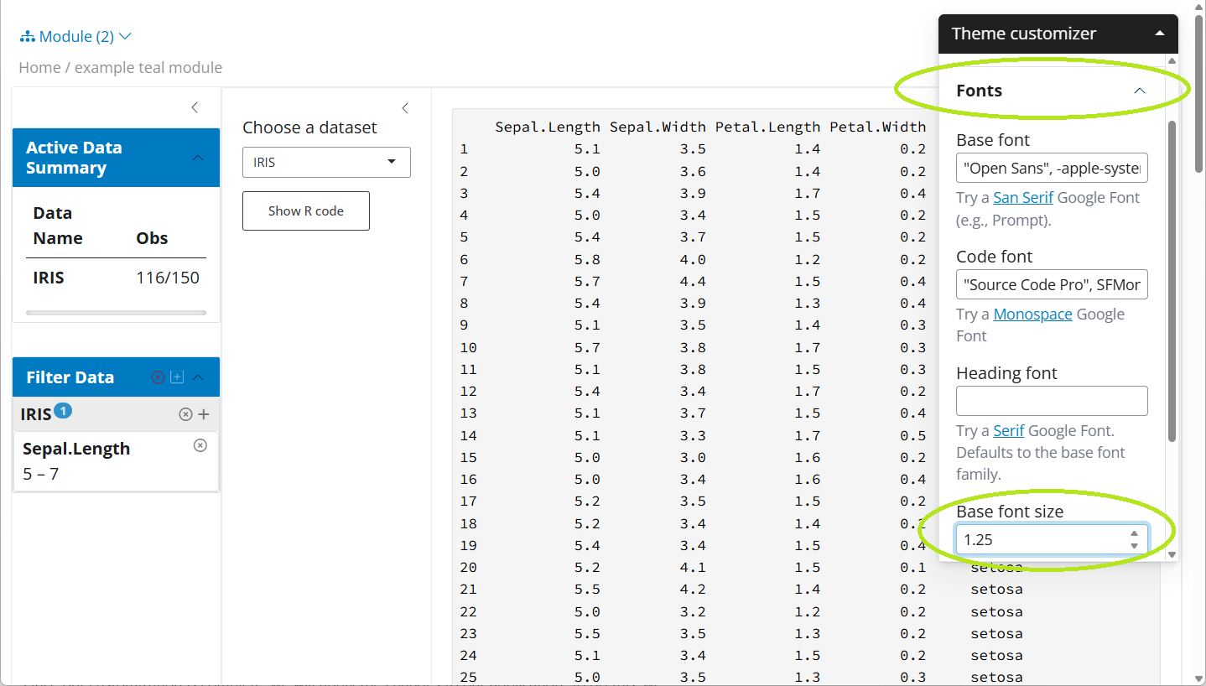
Task: Collapse the Filter Data panel
Action: pyautogui.click(x=198, y=377)
